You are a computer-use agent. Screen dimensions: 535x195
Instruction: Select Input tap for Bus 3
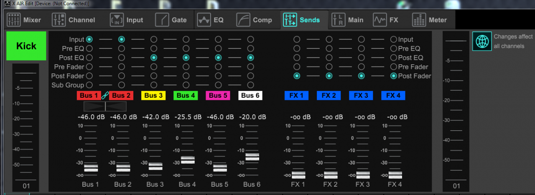tap(153, 39)
